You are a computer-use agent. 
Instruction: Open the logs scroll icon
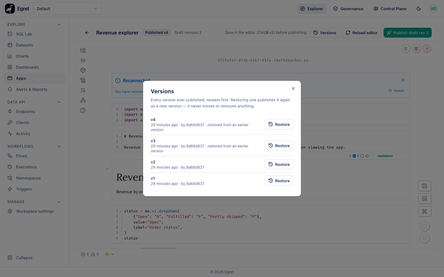click(x=83, y=80)
